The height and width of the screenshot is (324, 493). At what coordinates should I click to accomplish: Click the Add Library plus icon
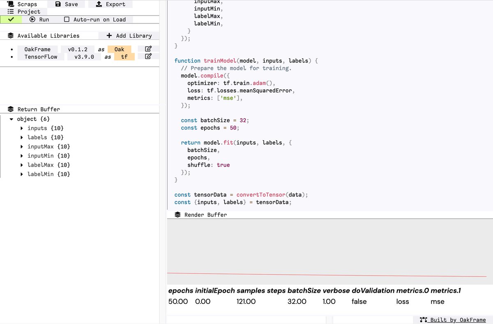pos(109,36)
